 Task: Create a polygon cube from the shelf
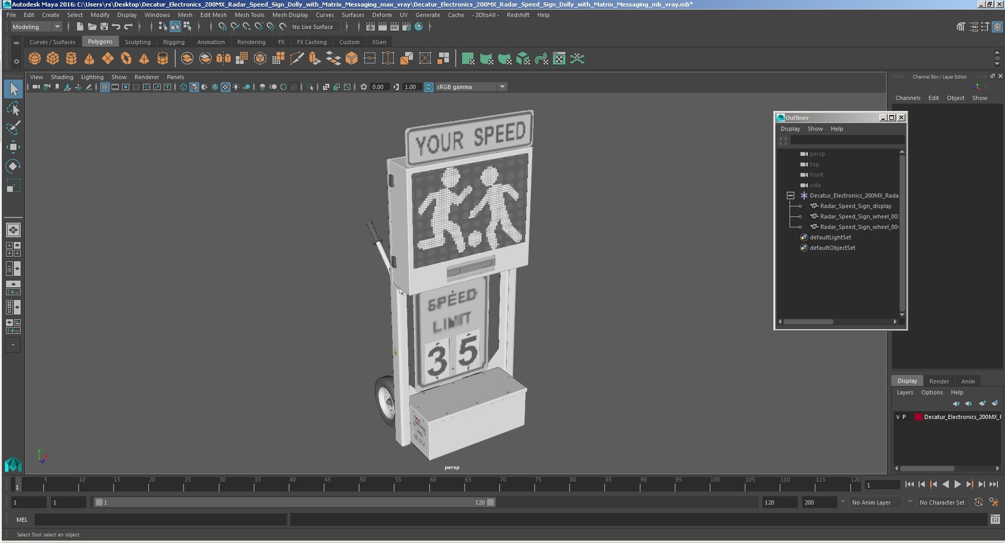point(53,59)
